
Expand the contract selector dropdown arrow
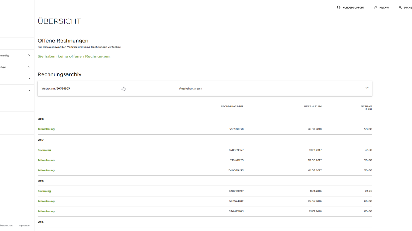(x=367, y=88)
